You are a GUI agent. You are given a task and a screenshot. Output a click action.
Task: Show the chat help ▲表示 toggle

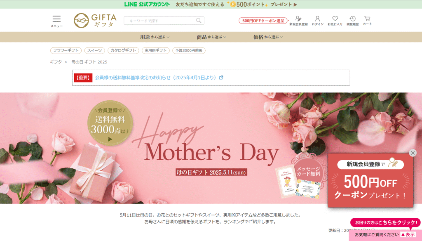[x=408, y=234]
